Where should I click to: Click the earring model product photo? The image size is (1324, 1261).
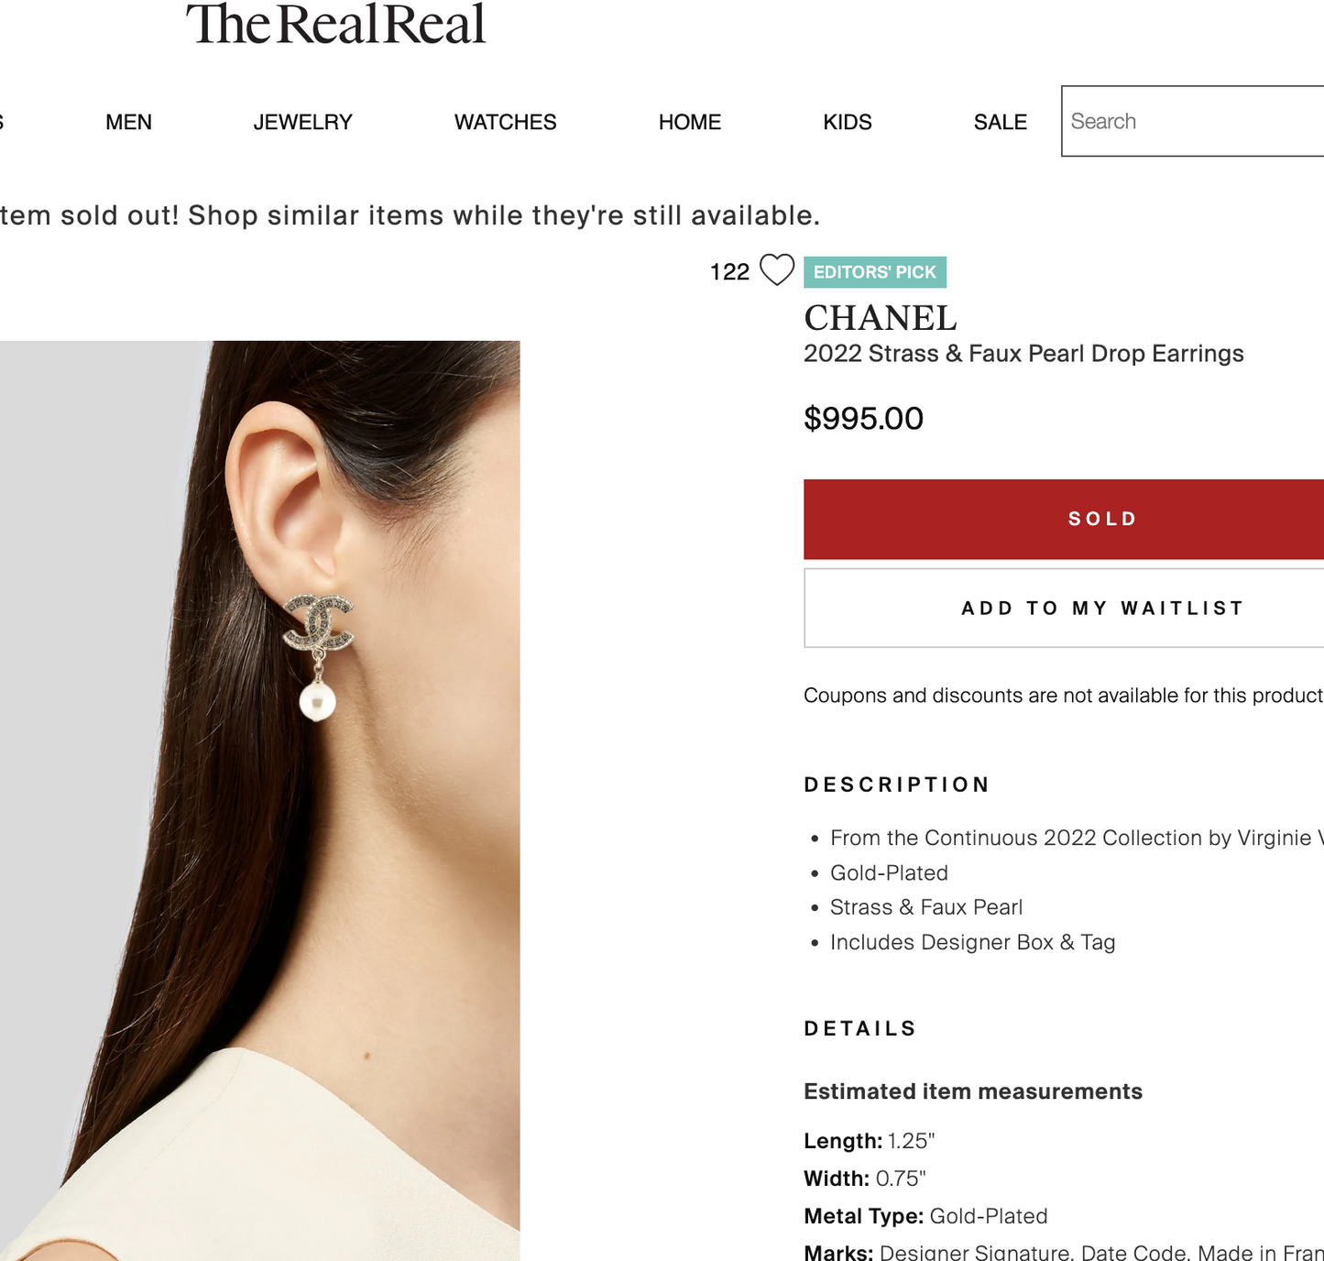(x=260, y=801)
